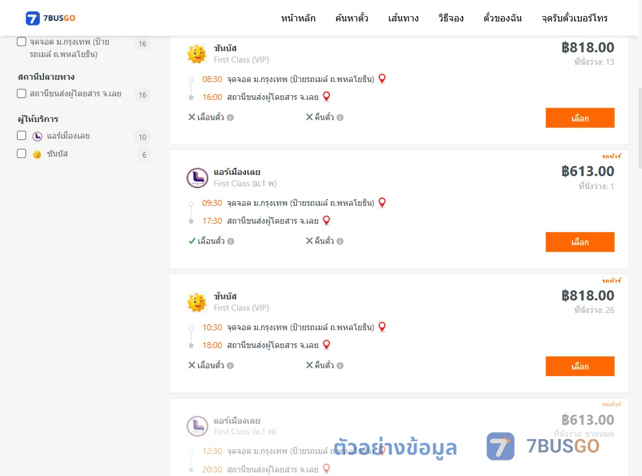The height and width of the screenshot is (476, 642).
Task: Show คืนตั๋ว info icon on 10:30 trip
Action: 340,366
